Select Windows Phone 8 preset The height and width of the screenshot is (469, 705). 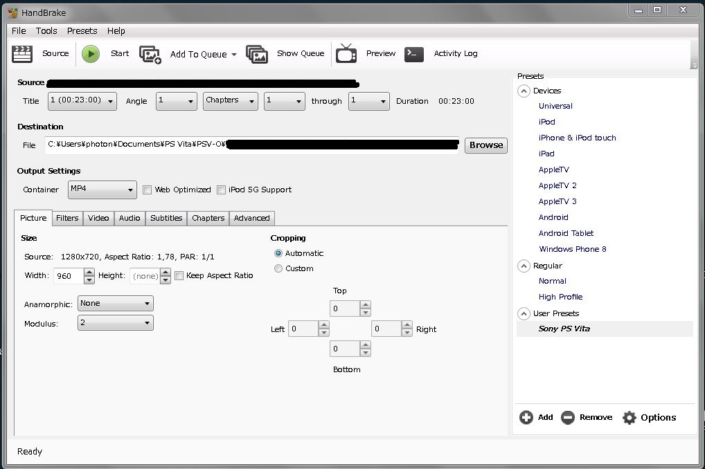tap(572, 249)
